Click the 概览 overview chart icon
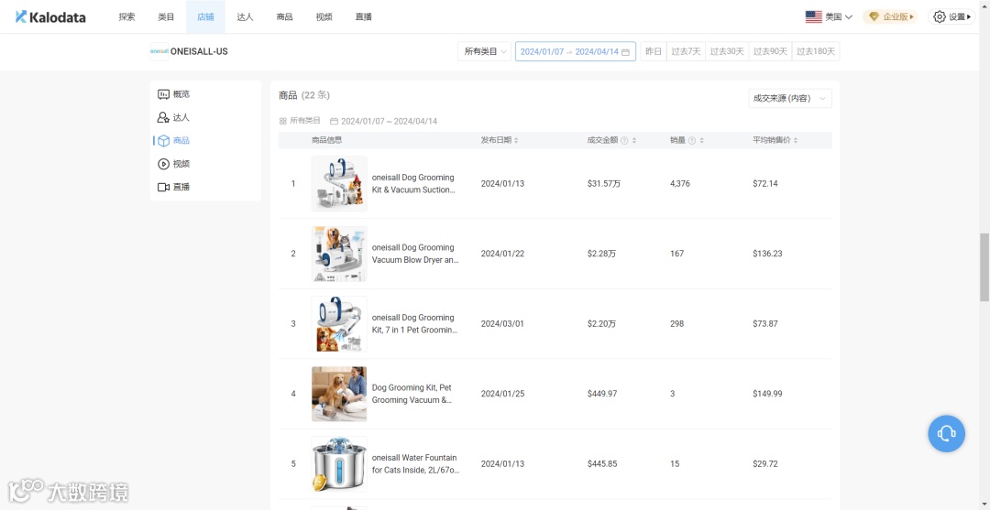The image size is (990, 510). coord(163,94)
